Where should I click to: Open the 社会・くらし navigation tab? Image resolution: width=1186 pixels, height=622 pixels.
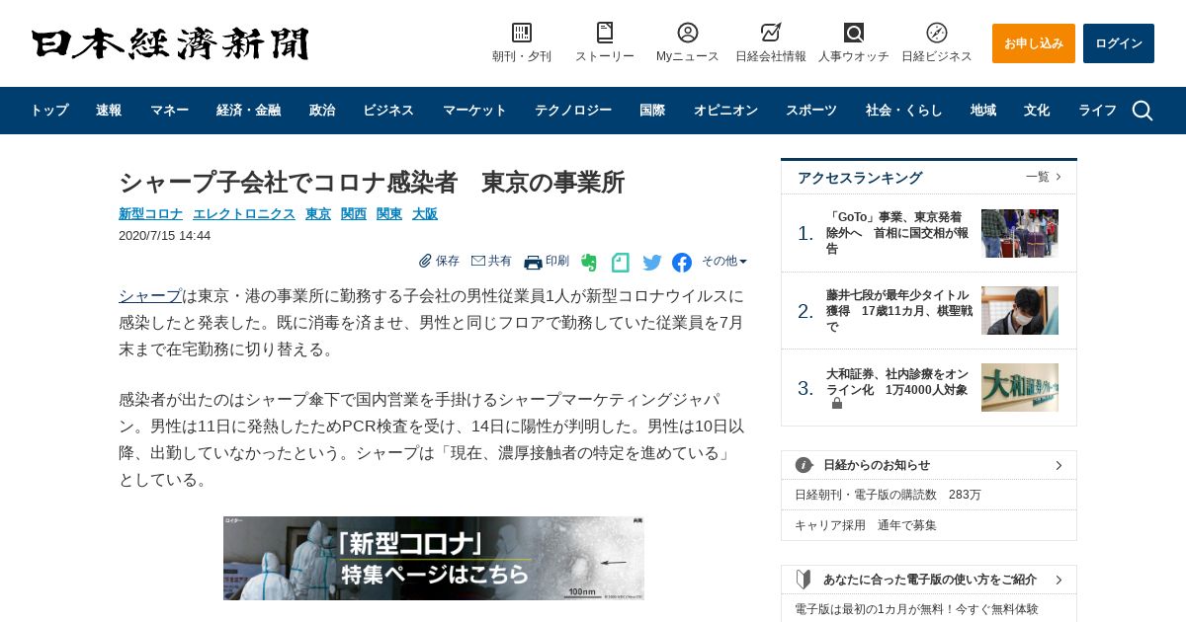pos(904,111)
